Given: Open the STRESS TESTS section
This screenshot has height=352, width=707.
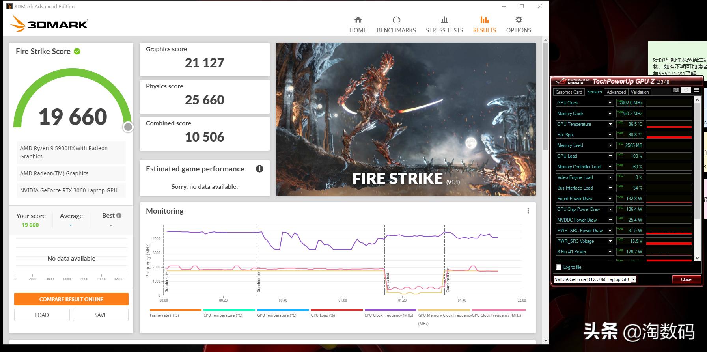Looking at the screenshot, I should point(444,25).
